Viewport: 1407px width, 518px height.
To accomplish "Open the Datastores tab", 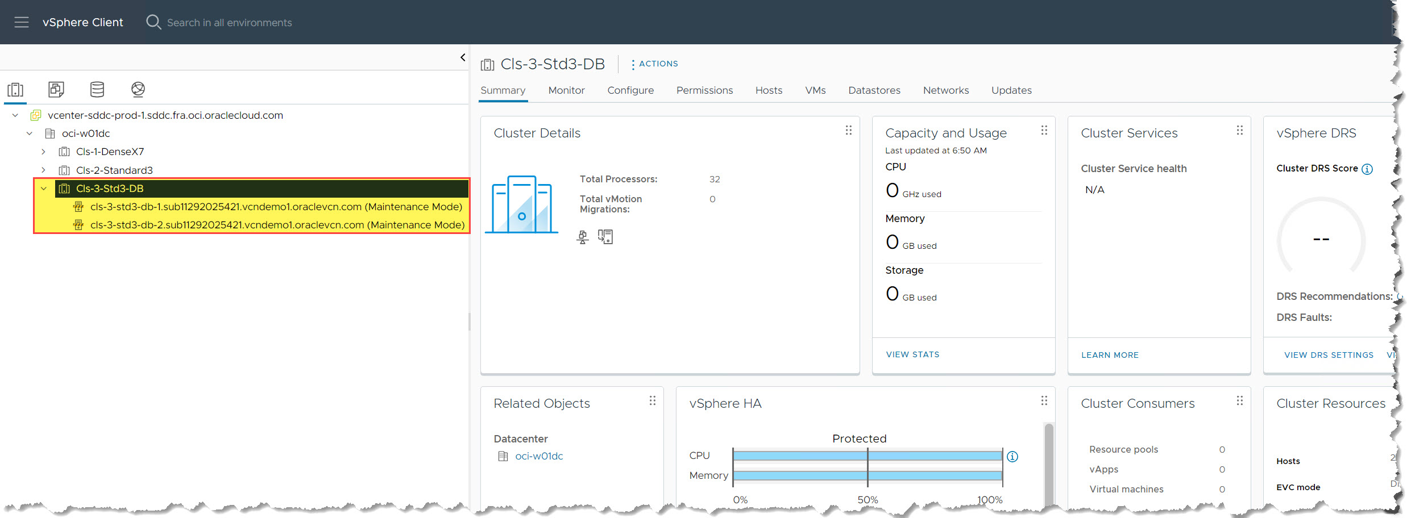I will [x=874, y=90].
